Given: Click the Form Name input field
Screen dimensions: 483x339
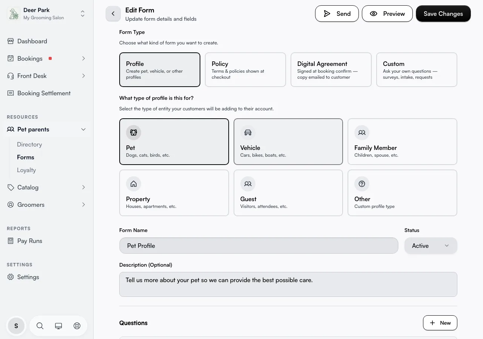Looking at the screenshot, I should point(259,246).
